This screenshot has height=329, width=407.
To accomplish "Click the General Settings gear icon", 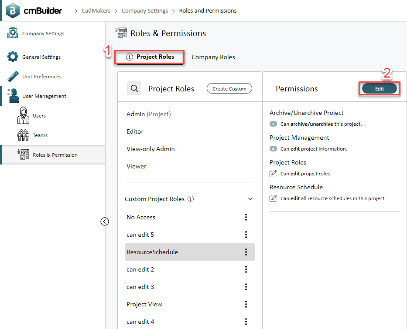I will pyautogui.click(x=13, y=57).
